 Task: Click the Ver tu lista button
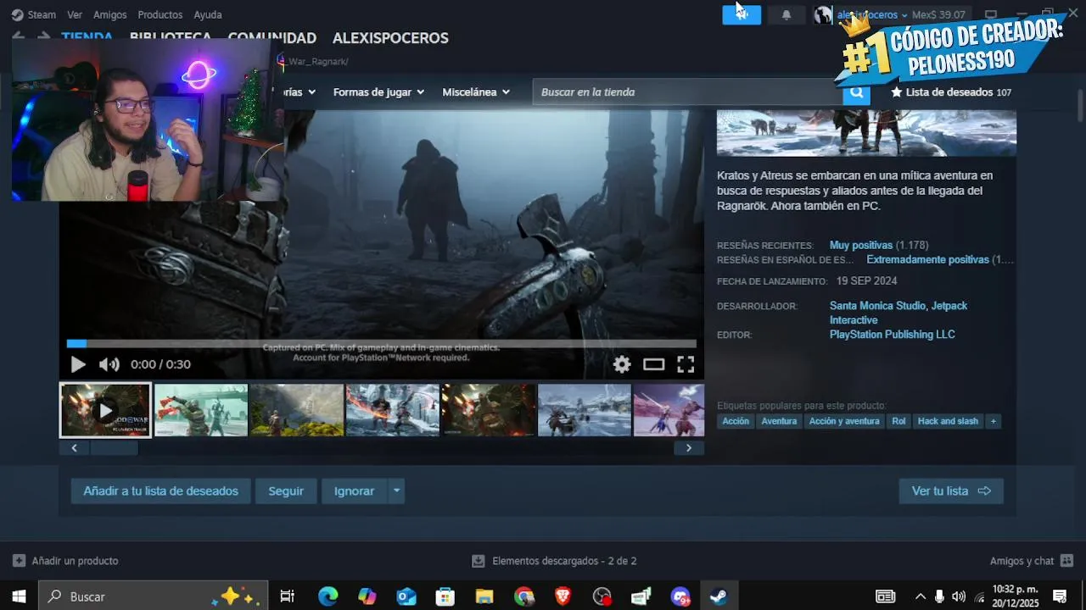pyautogui.click(x=951, y=491)
